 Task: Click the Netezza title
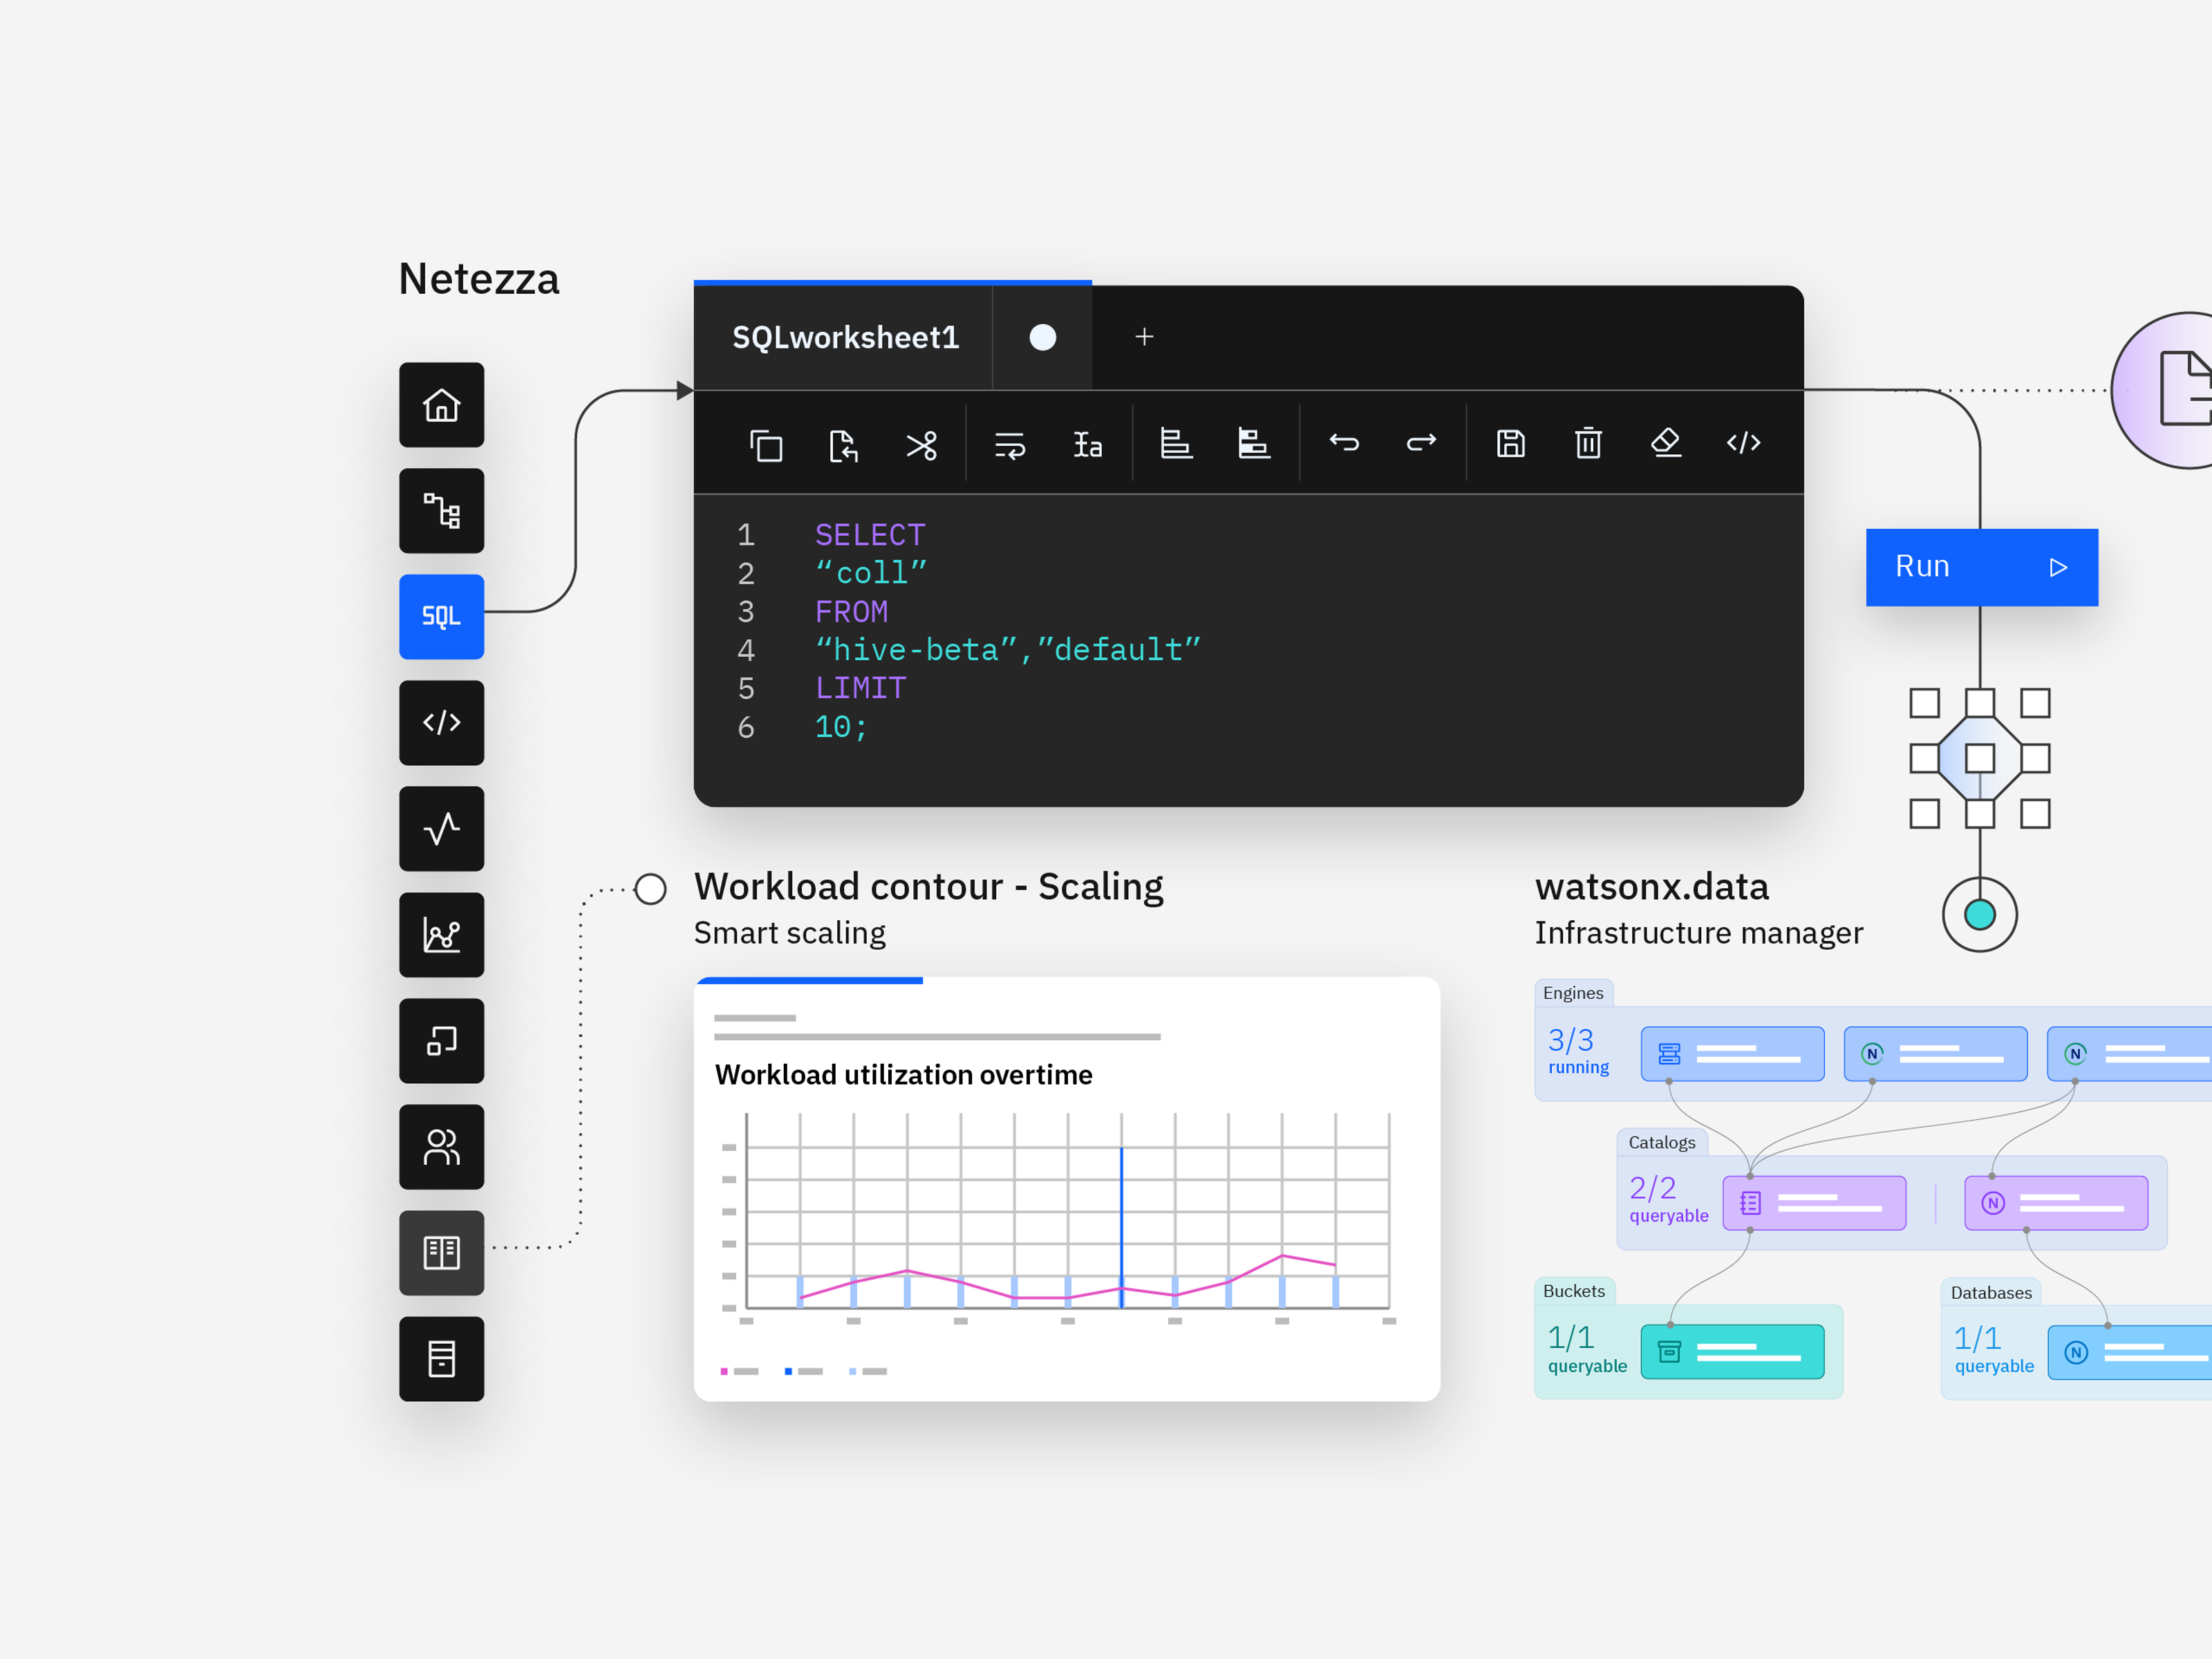pyautogui.click(x=479, y=279)
